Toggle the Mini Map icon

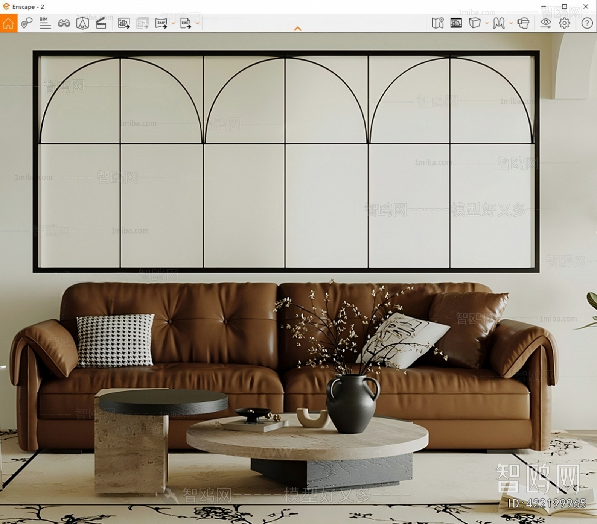point(438,23)
